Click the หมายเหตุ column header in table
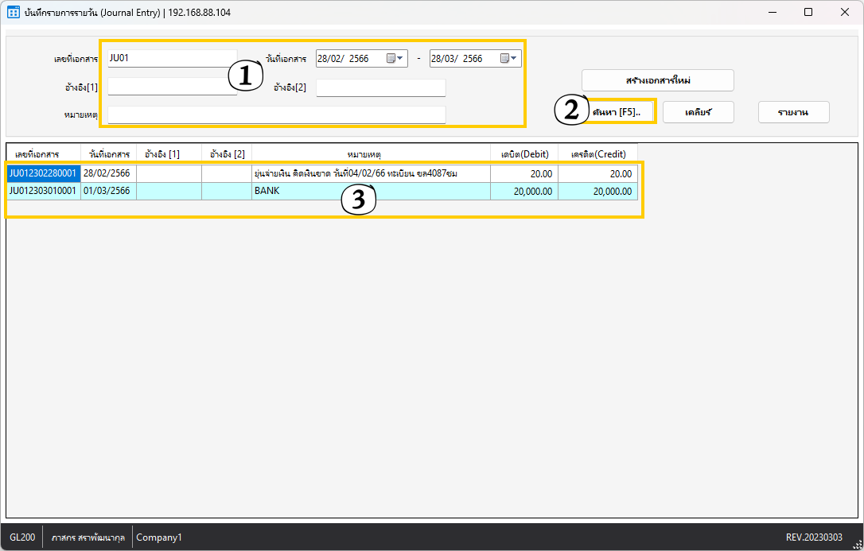Screen dimensions: 864x551 [x=370, y=153]
